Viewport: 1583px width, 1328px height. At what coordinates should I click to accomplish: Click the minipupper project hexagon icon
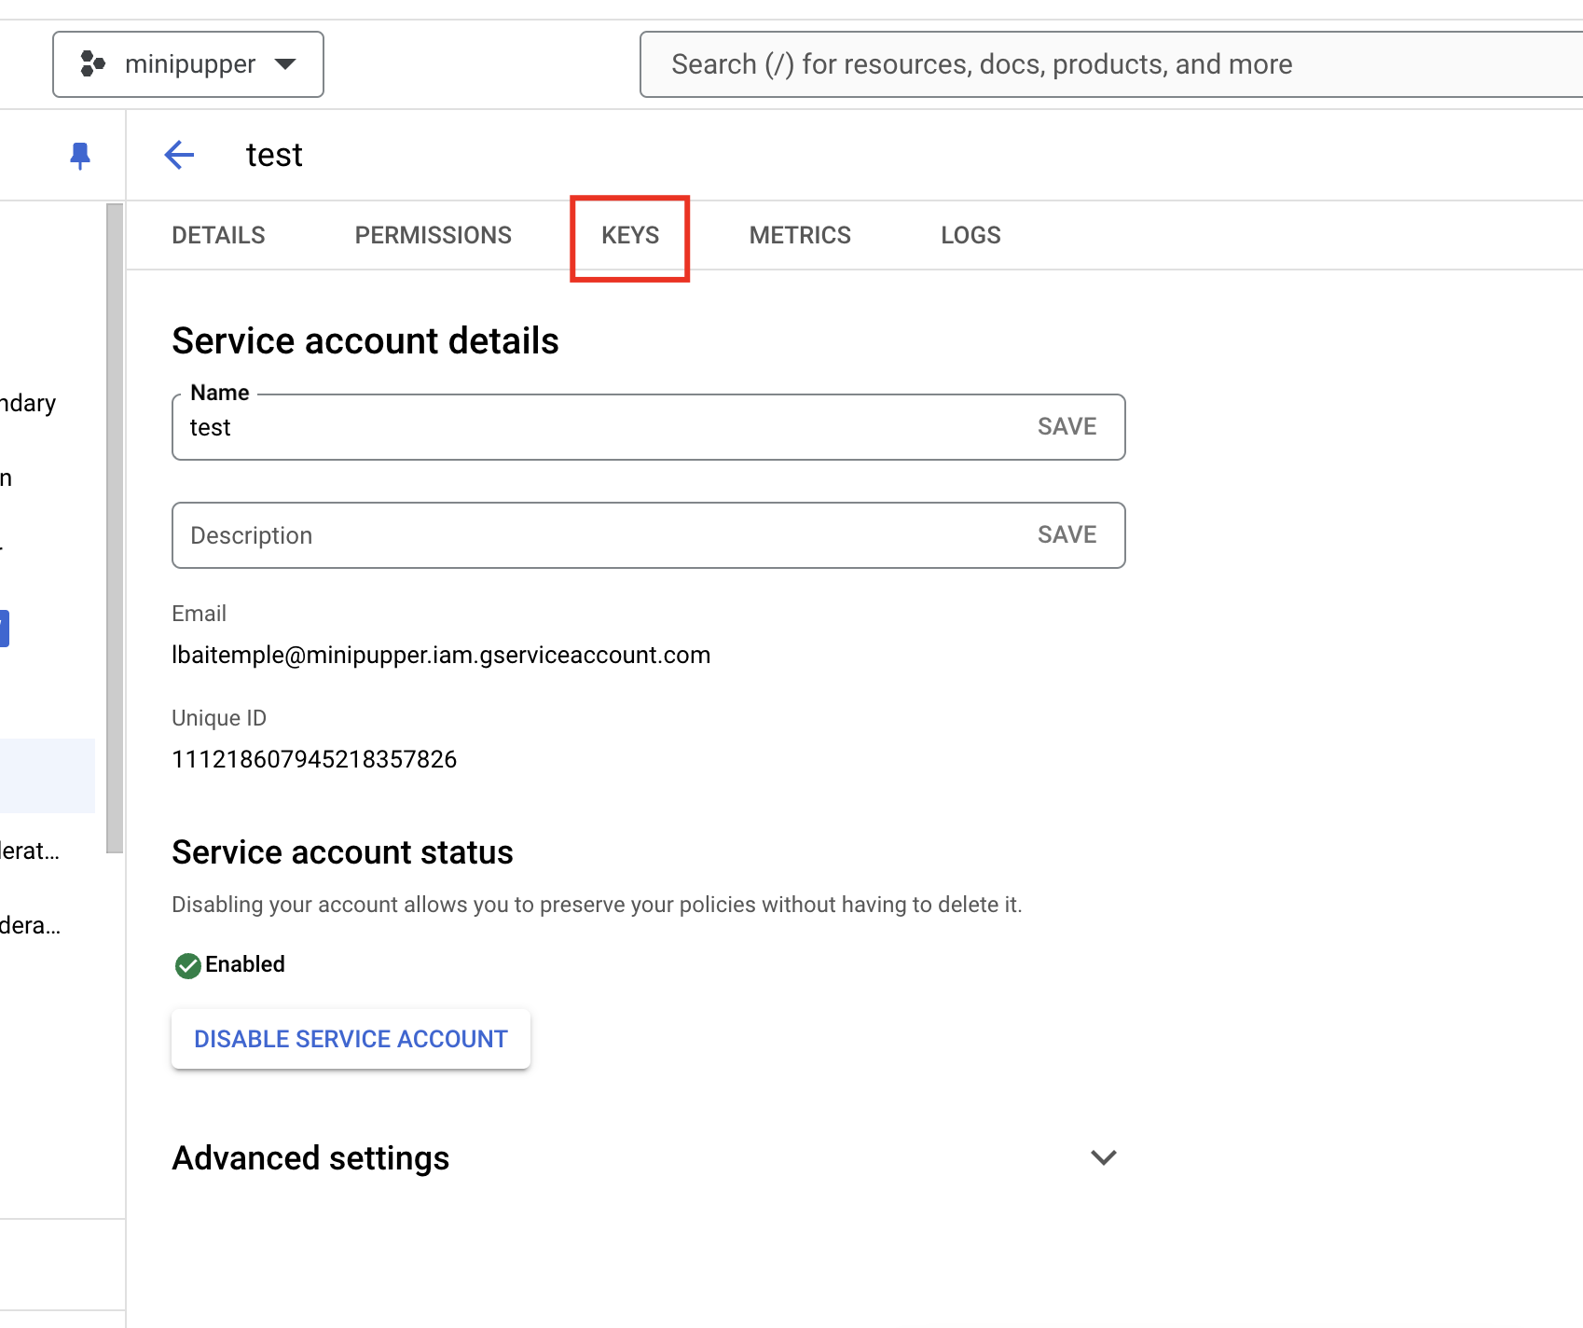(92, 63)
